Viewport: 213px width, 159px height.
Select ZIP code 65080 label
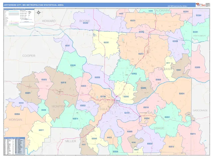(x=143, y=88)
